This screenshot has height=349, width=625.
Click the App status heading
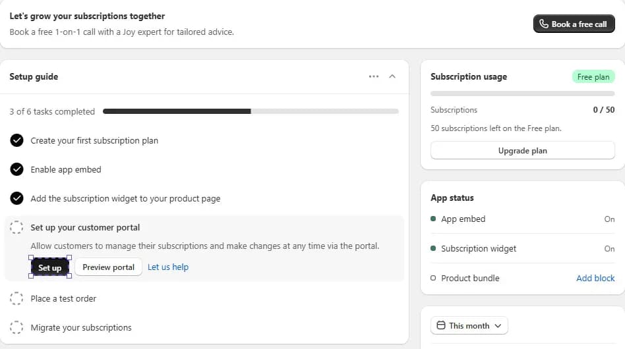[452, 198]
